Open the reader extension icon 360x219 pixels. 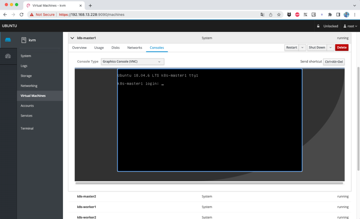pos(314,14)
